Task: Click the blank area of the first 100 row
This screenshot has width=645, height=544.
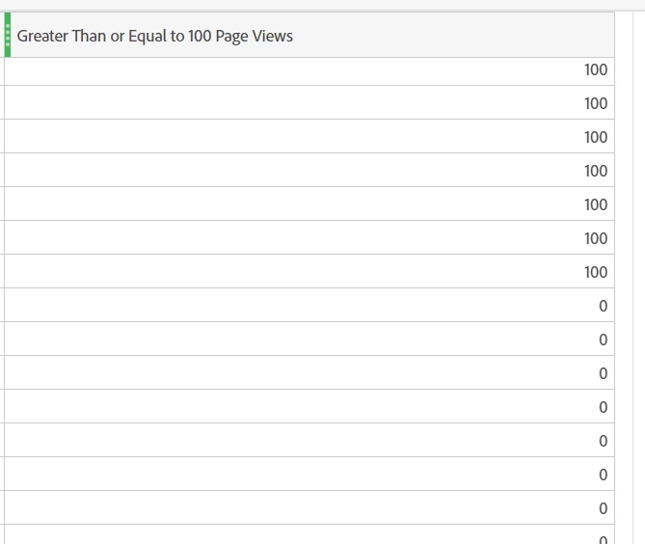Action: 288,71
